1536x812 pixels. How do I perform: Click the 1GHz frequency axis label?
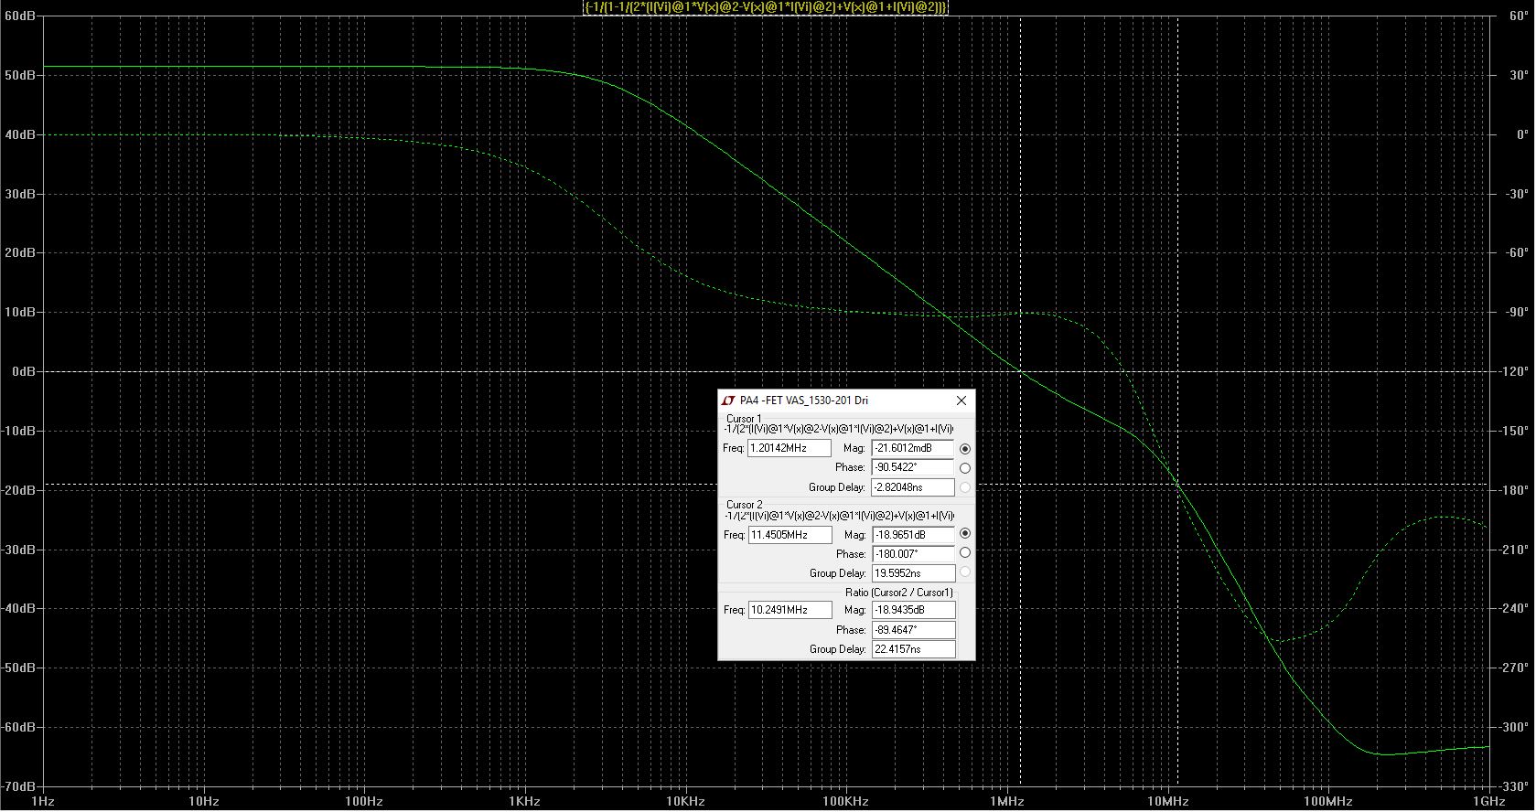coord(1488,802)
